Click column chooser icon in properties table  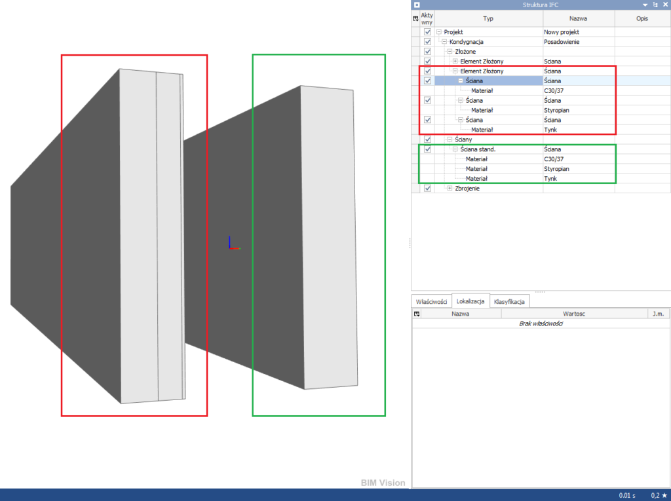[x=415, y=314]
